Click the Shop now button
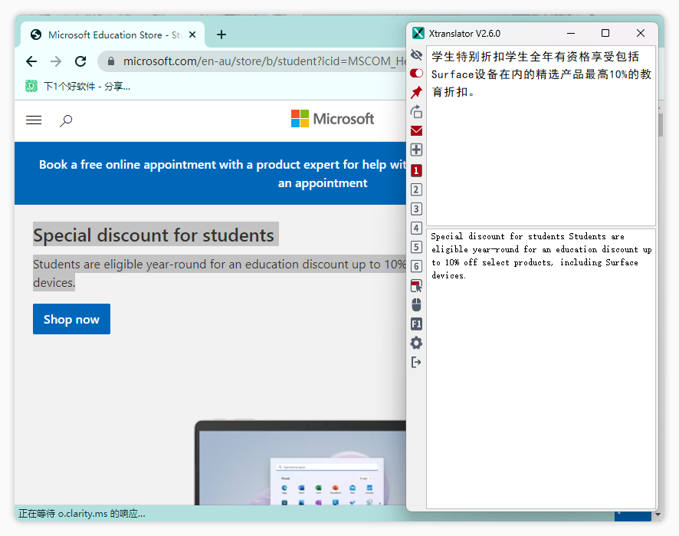The image size is (679, 536). pos(71,319)
